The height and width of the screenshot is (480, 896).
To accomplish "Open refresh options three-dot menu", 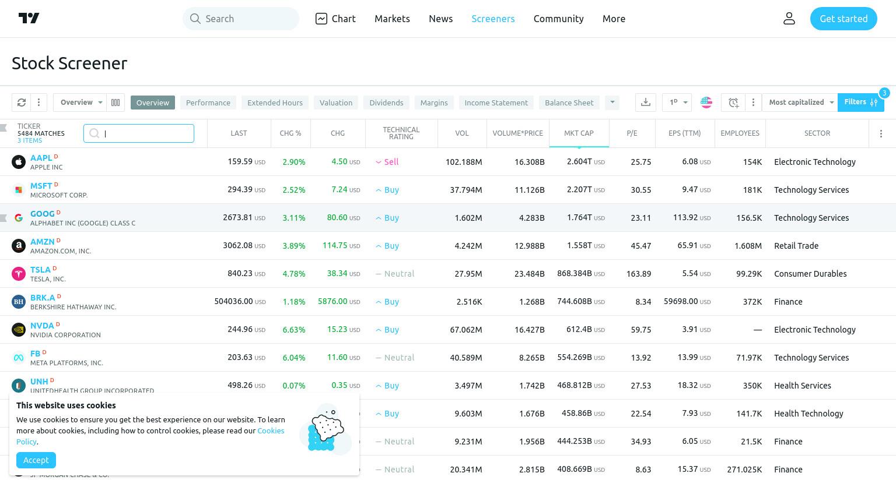I will pyautogui.click(x=38, y=103).
